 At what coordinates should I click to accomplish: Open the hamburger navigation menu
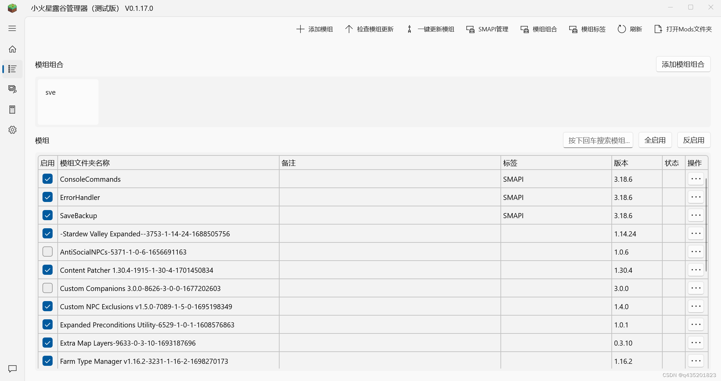click(12, 29)
